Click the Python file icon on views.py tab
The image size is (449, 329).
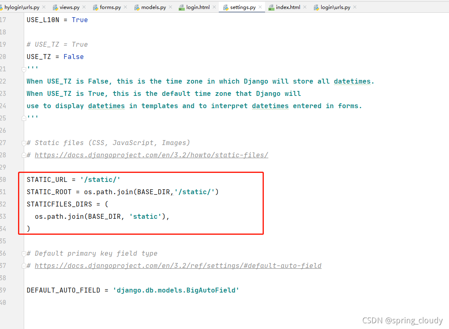(x=55, y=7)
